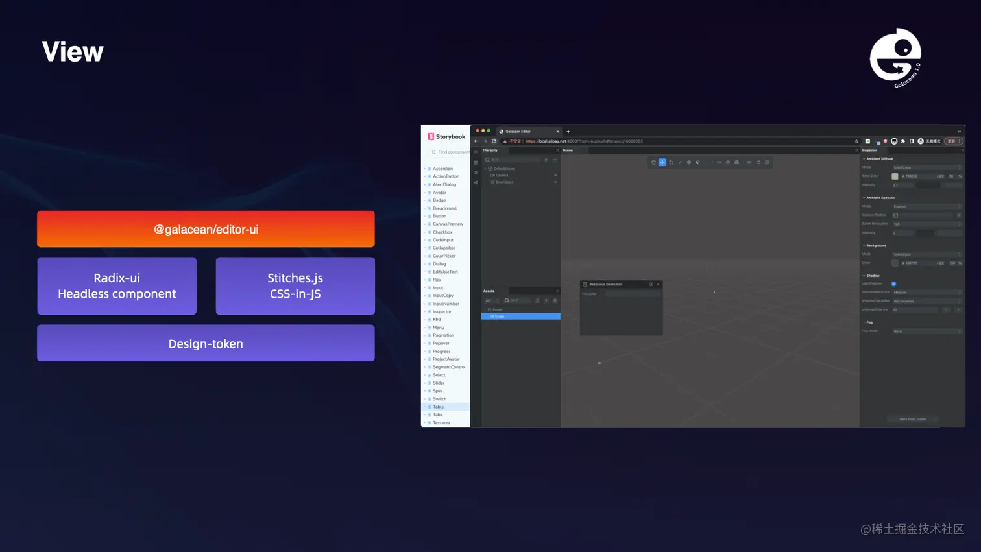Click the upload icon in Assets toolbar
This screenshot has width=981, height=552.
coord(537,301)
